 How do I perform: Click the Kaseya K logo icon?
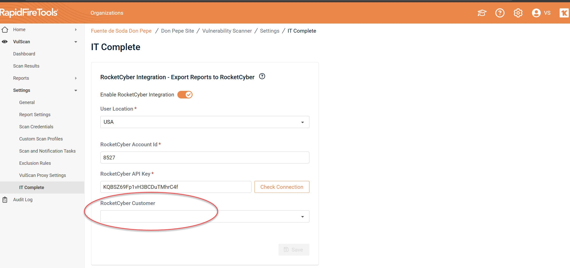564,13
